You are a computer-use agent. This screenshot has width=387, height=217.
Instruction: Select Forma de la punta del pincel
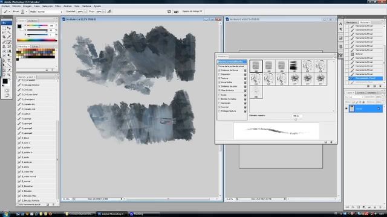click(231, 66)
